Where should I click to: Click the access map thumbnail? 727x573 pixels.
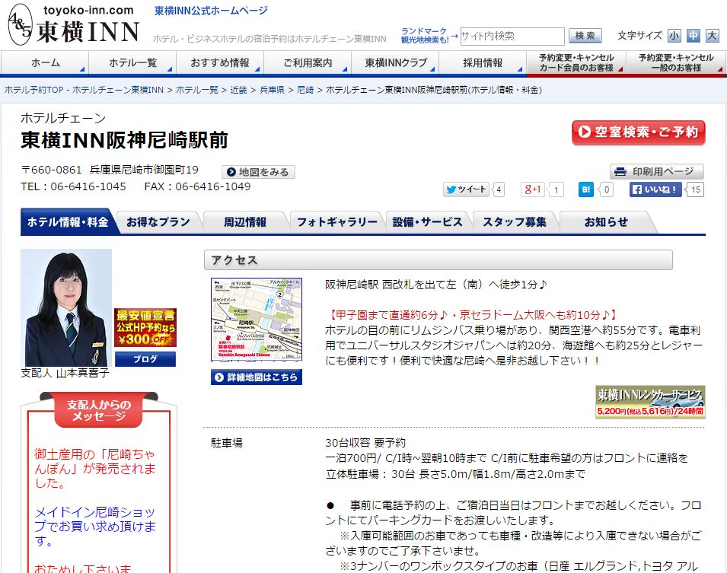click(257, 320)
